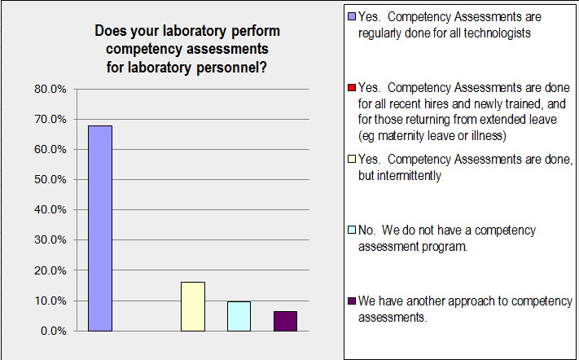The height and width of the screenshot is (360, 579).
Task: Click legend text 'regularly done for all technologists'
Action: click(444, 33)
